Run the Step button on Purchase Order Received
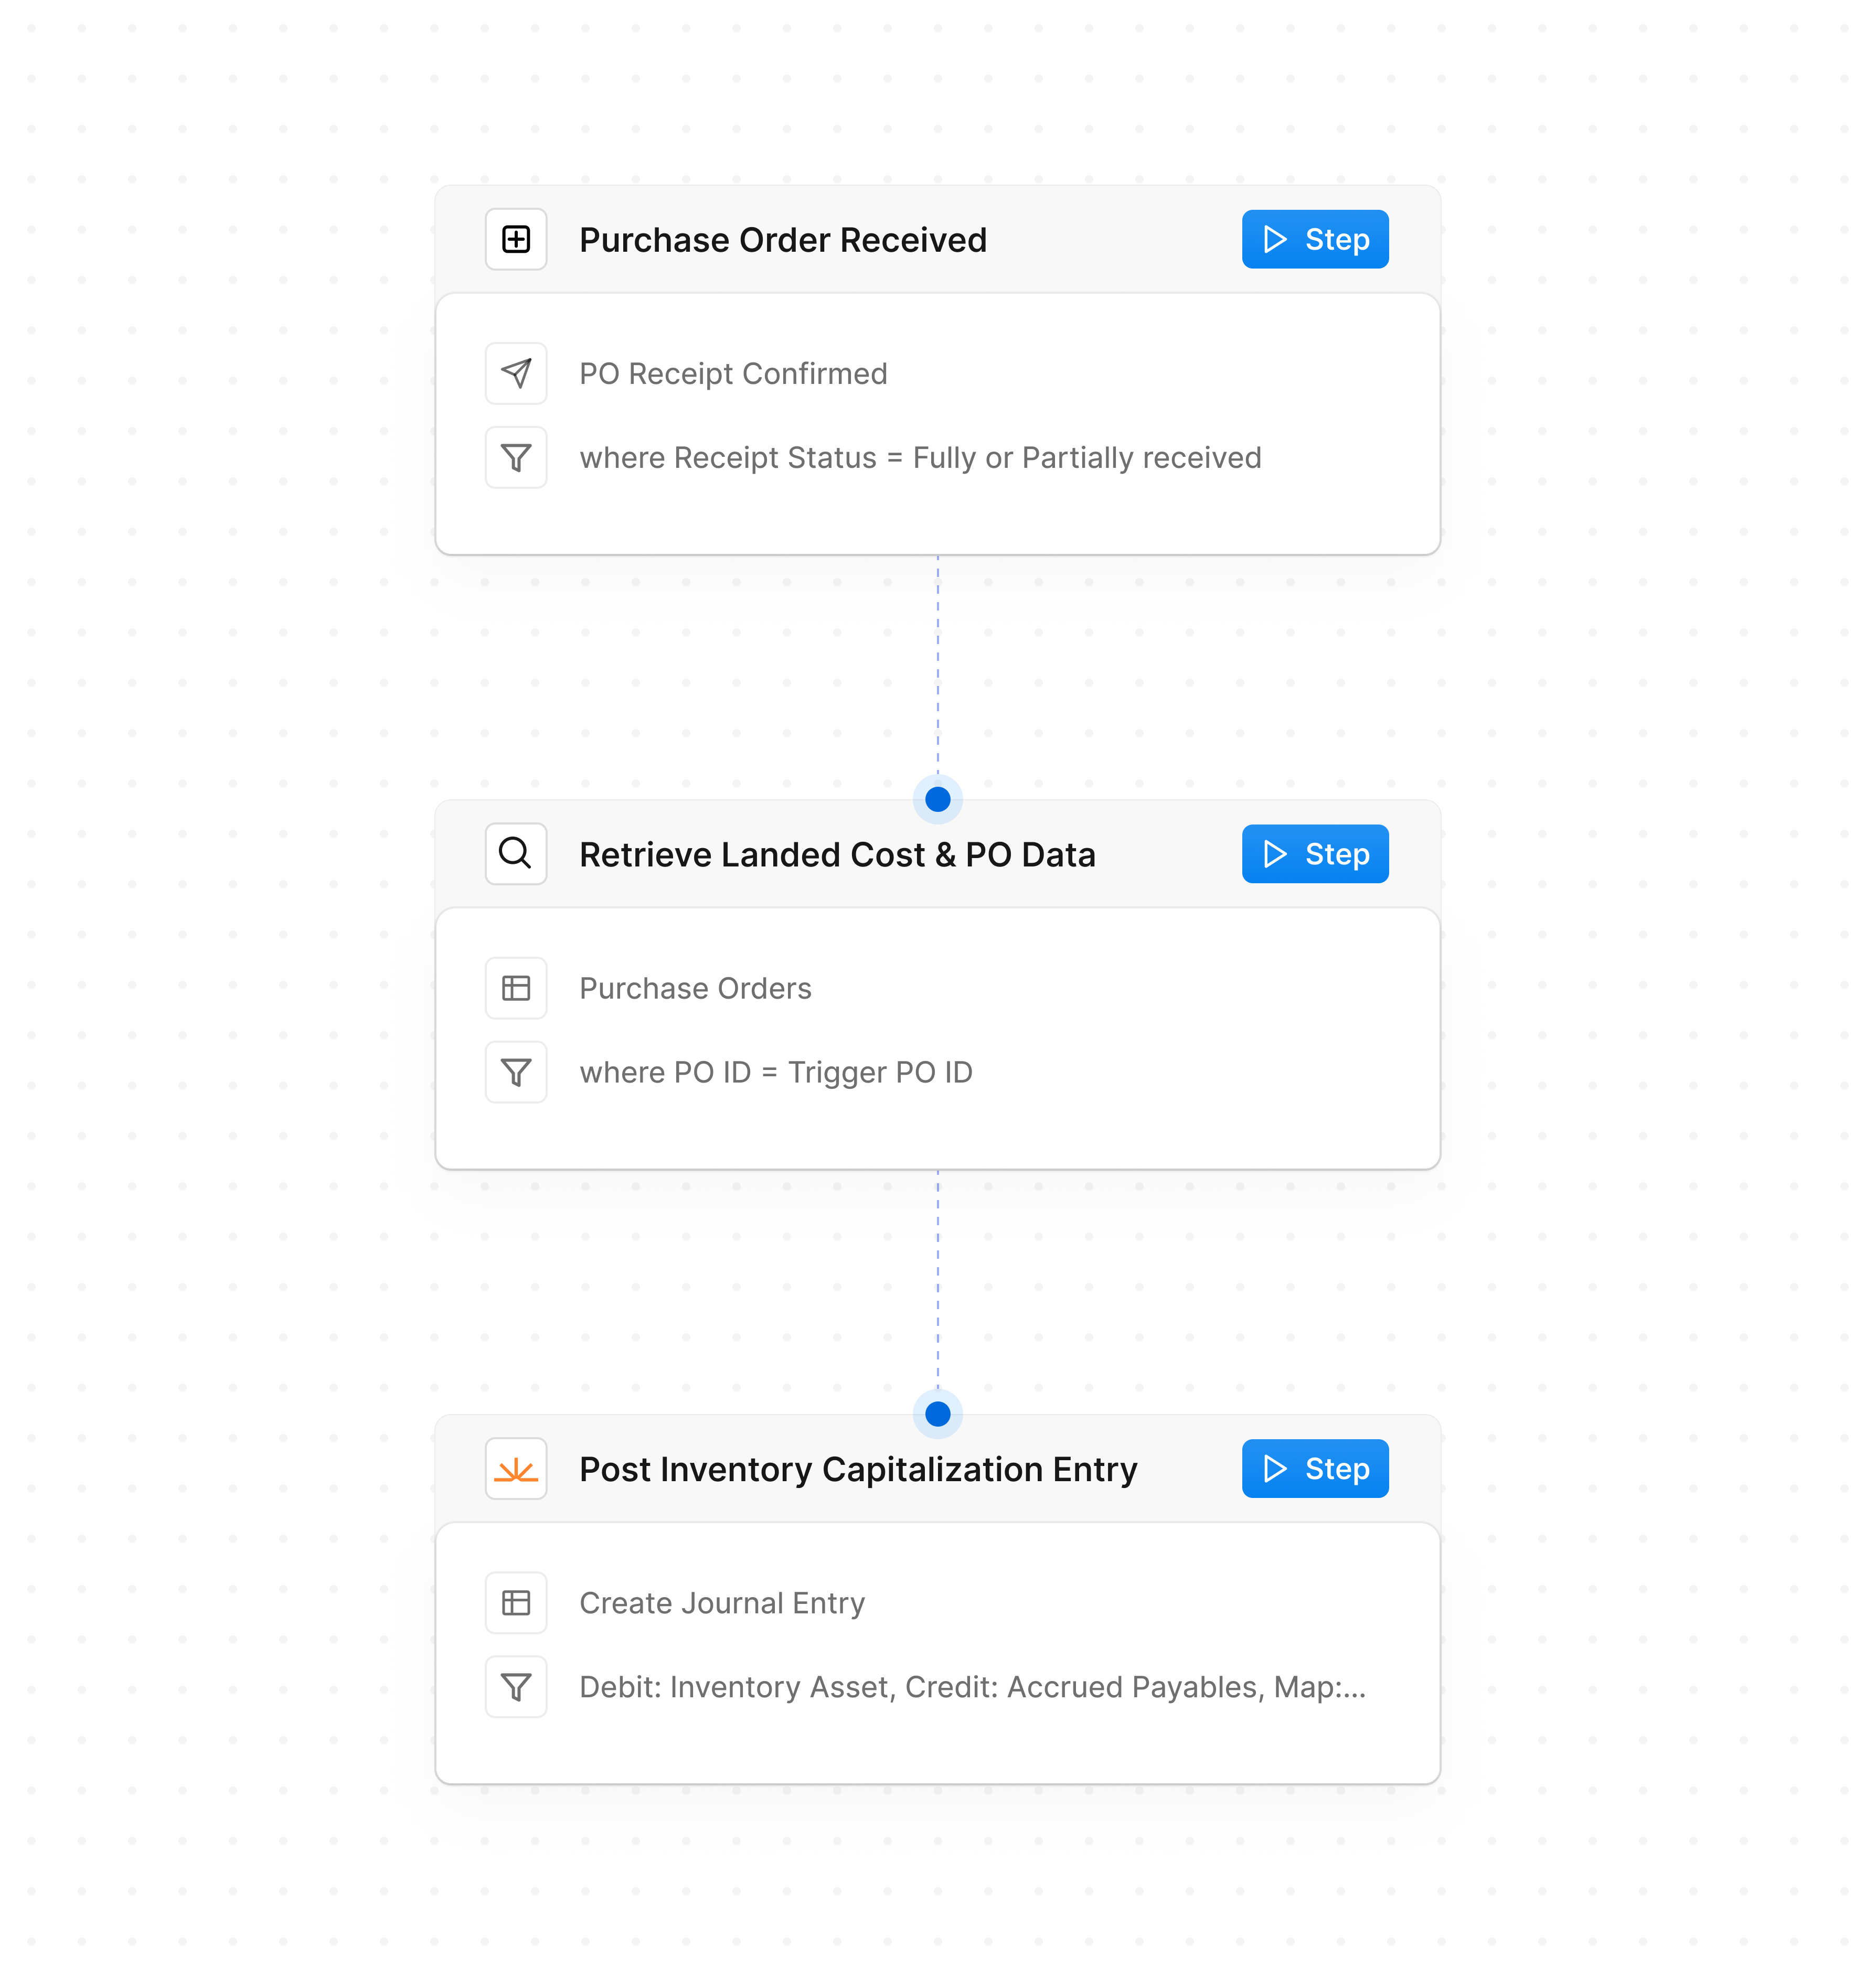 coord(1314,239)
